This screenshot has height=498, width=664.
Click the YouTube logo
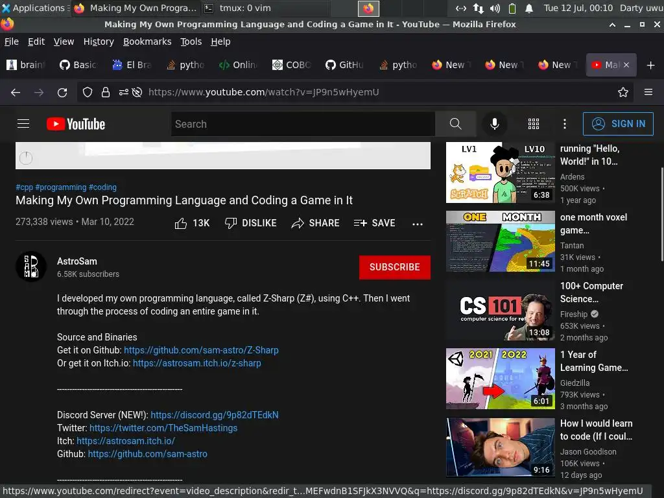pos(76,124)
